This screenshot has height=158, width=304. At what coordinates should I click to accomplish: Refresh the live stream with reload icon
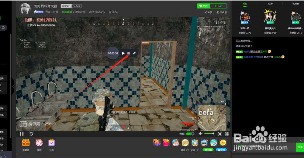point(31,134)
